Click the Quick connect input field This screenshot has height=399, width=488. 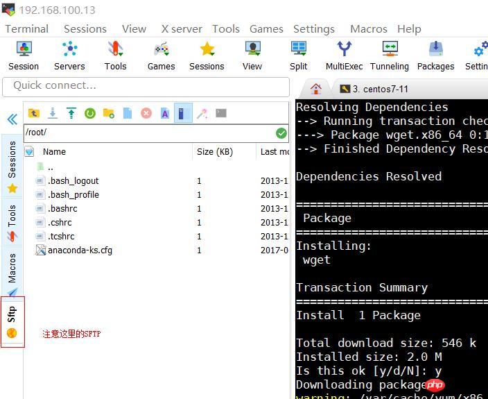click(x=146, y=87)
